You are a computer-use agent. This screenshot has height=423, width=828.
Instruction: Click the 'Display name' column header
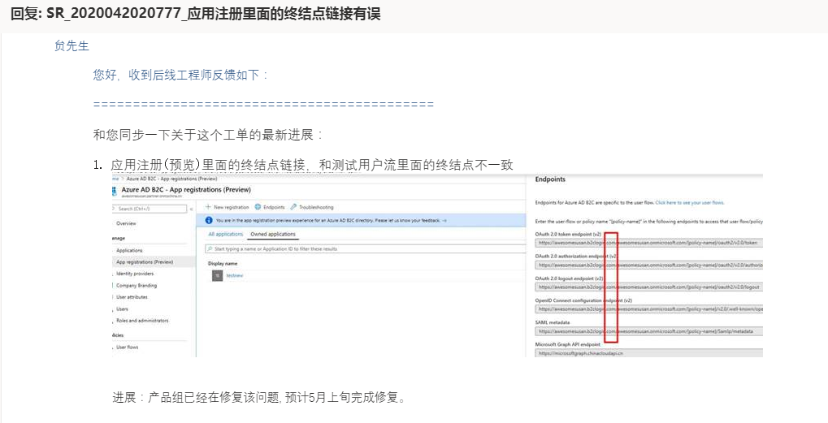[223, 263]
